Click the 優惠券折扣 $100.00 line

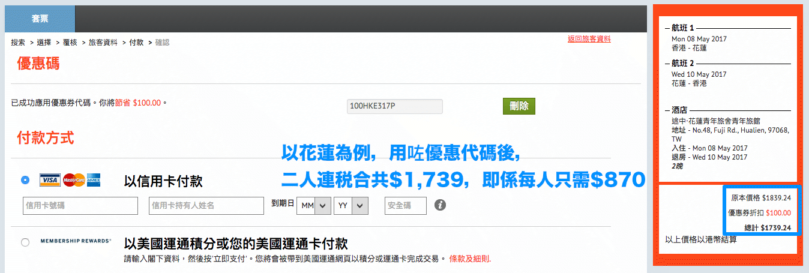click(759, 212)
